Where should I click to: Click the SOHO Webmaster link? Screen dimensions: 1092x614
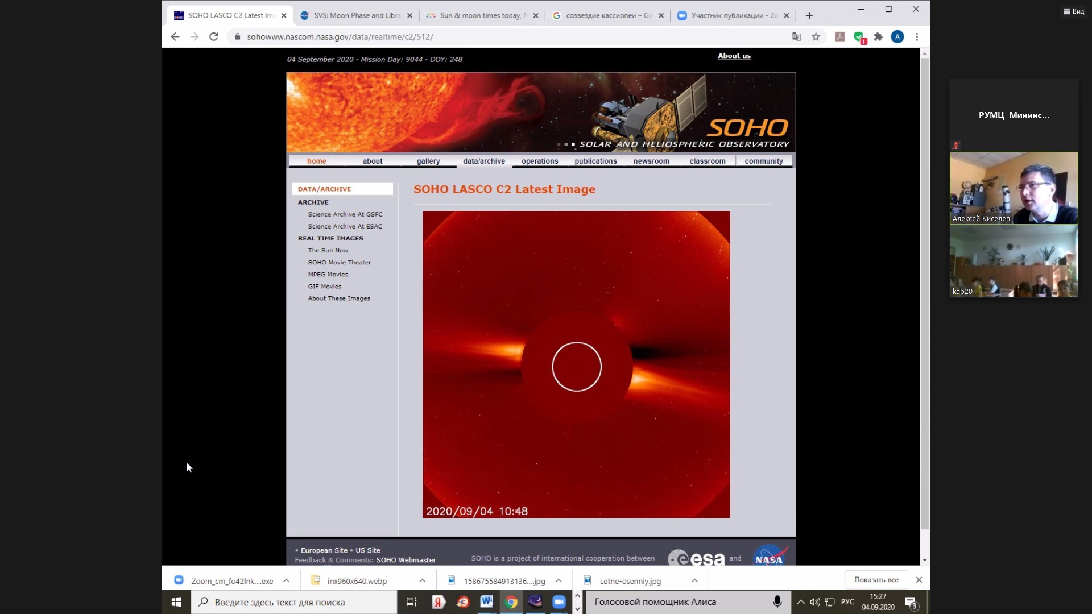(x=406, y=560)
